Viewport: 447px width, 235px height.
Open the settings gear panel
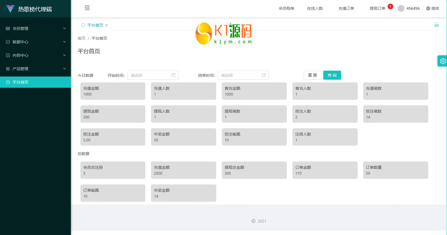point(443,61)
